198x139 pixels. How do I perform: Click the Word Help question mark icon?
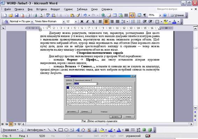[x=165, y=15]
